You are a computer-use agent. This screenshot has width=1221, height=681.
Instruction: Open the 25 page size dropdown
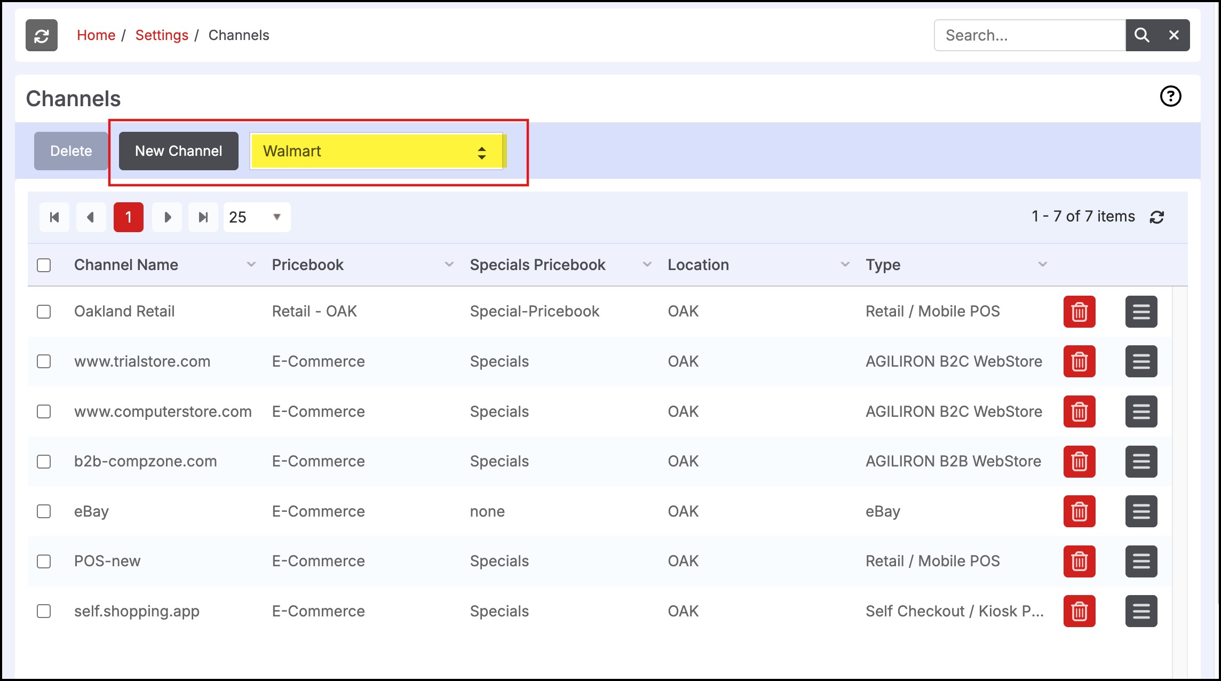tap(257, 217)
